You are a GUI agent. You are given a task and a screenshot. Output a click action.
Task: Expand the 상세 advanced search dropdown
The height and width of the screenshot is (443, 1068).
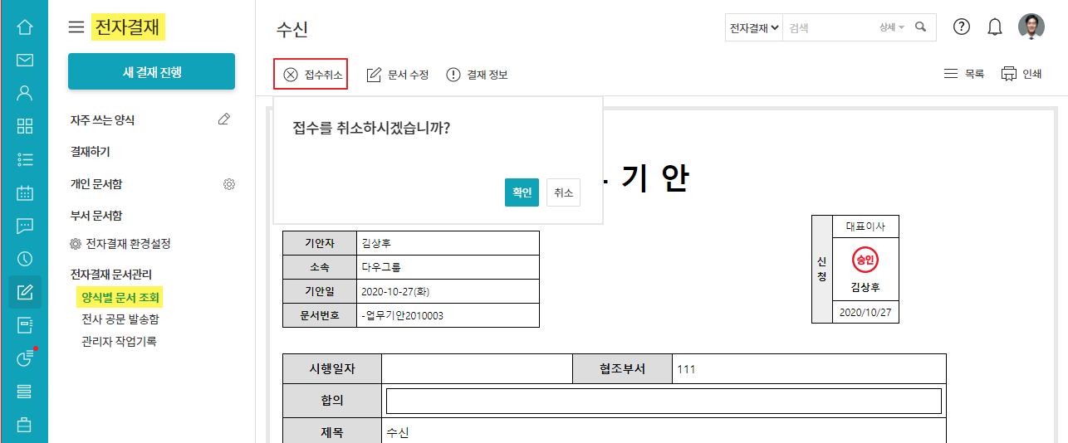(892, 27)
